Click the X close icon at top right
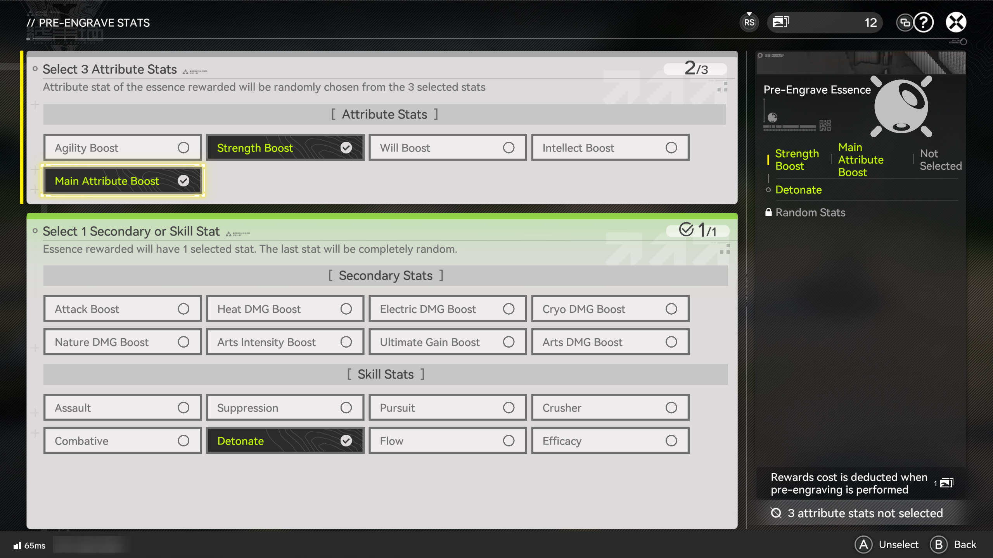Viewport: 993px width, 558px height. tap(956, 22)
